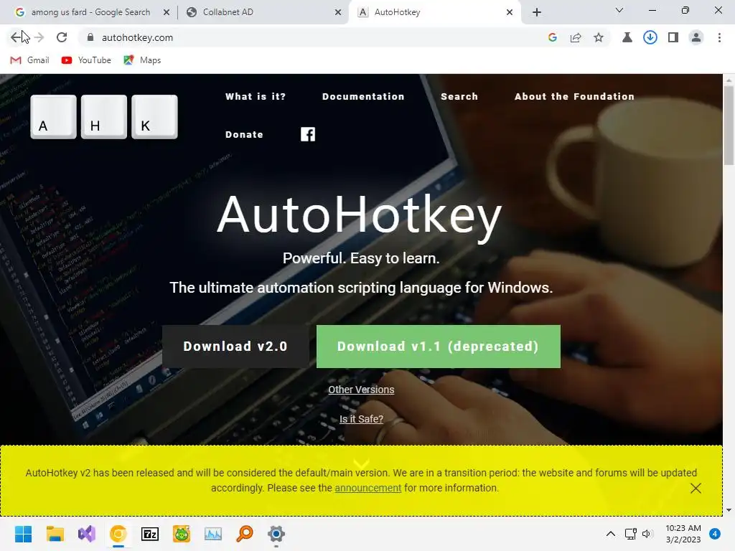Screen dimensions: 735x551
Task: Open Windows Start menu
Action: click(x=23, y=534)
